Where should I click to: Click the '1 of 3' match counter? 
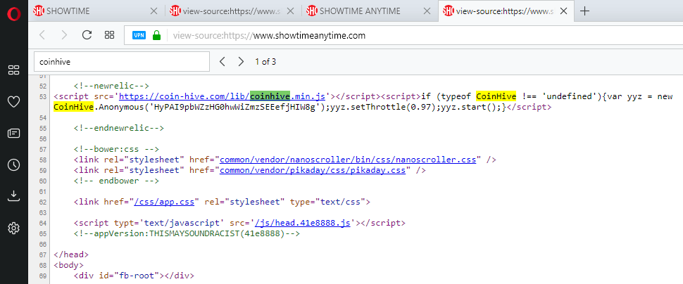tap(265, 62)
